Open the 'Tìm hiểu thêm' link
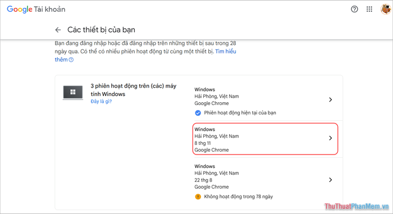This screenshot has width=393, height=214. [x=226, y=52]
